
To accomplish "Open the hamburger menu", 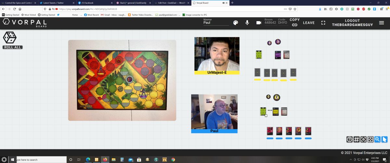I will pos(382,23).
